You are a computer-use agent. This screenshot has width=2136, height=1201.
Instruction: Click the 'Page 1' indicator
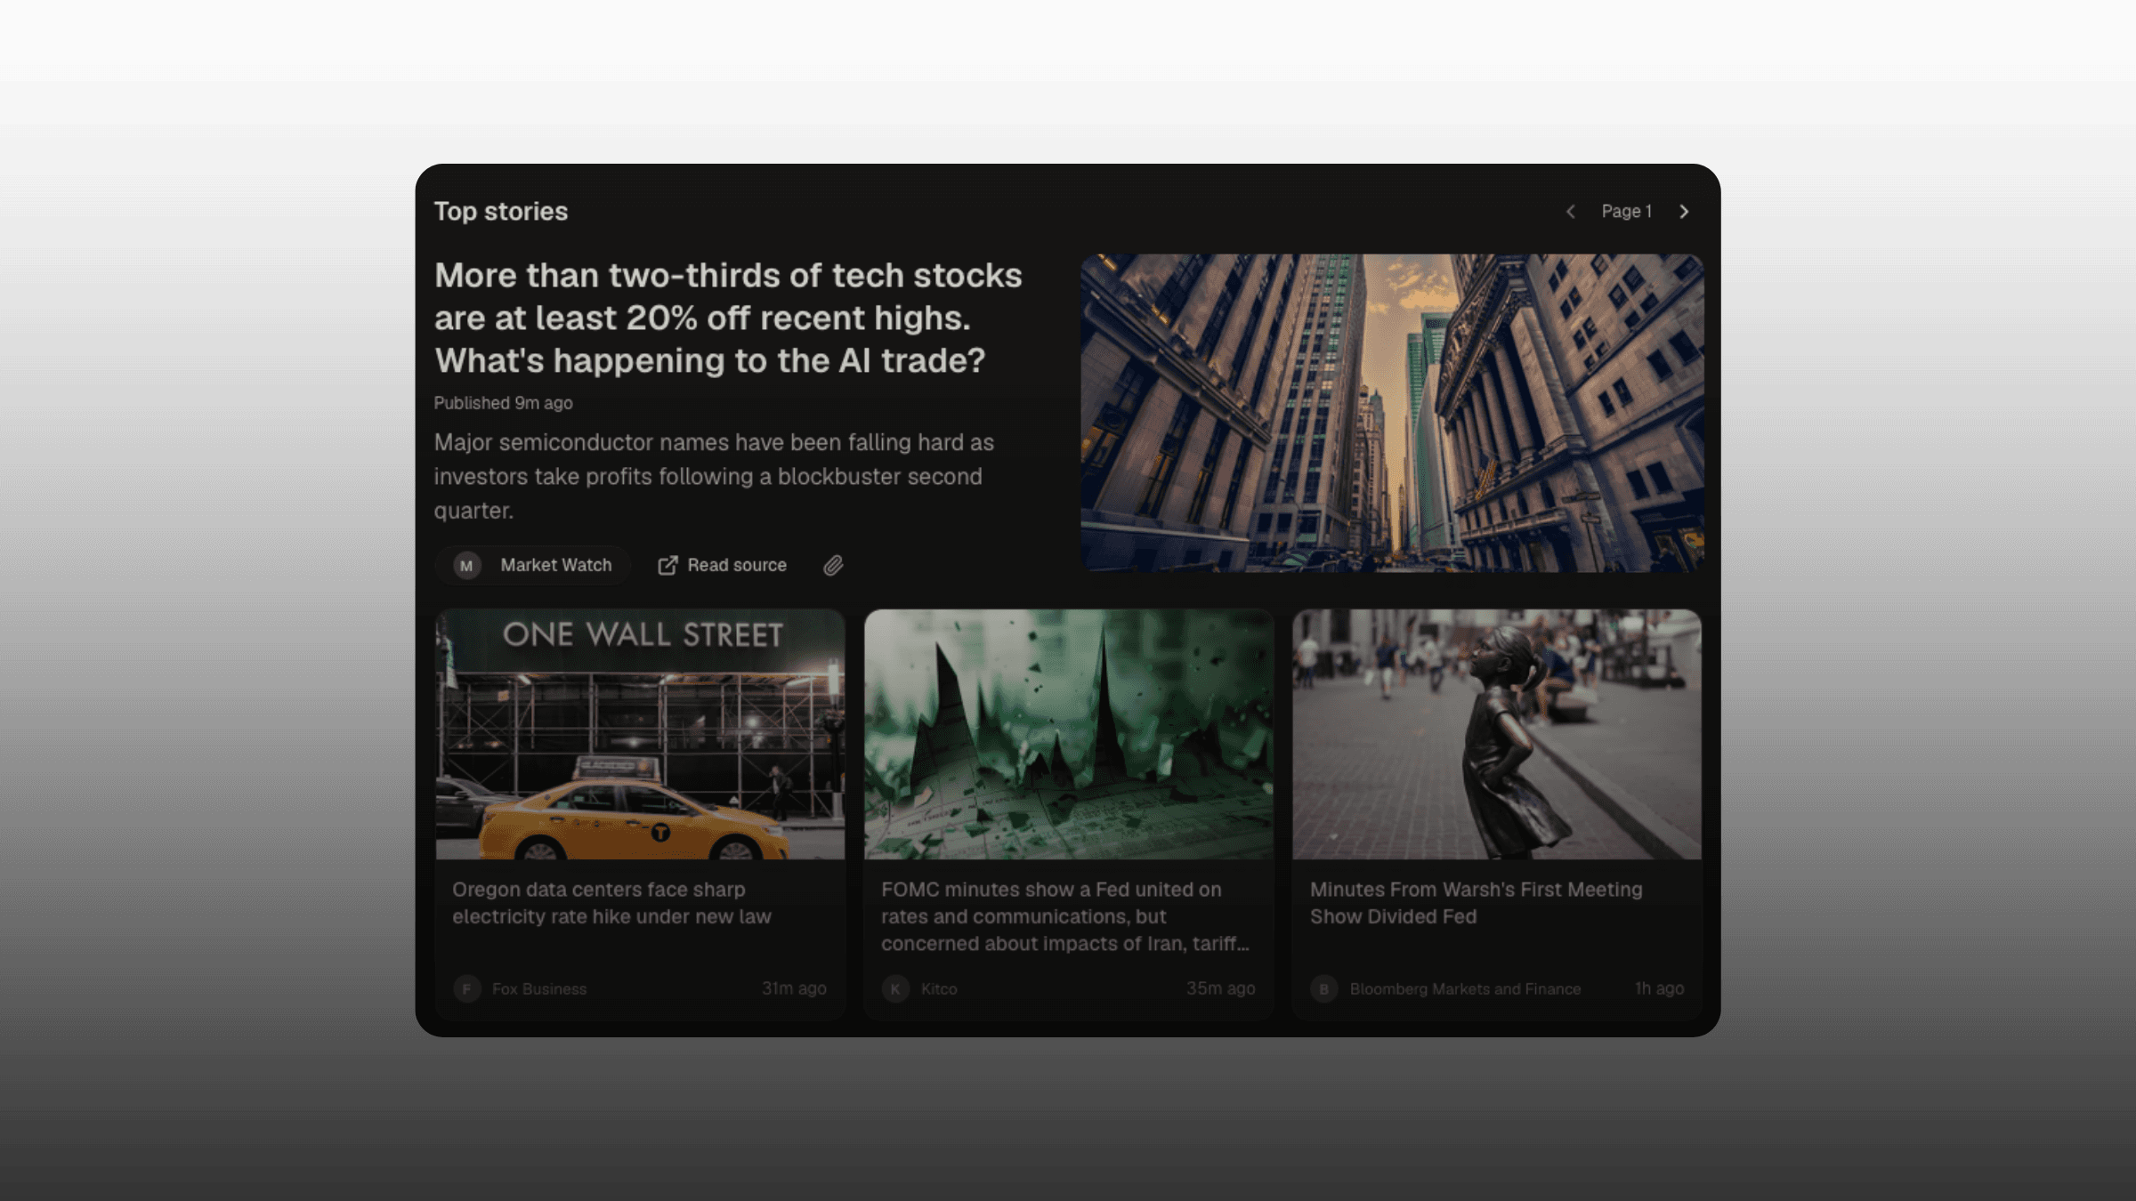point(1626,212)
